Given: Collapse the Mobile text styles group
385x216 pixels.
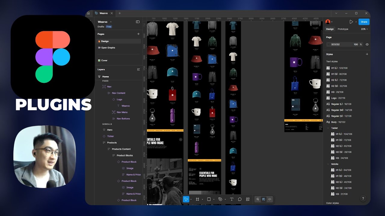Looking at the screenshot, I should (x=328, y=164).
